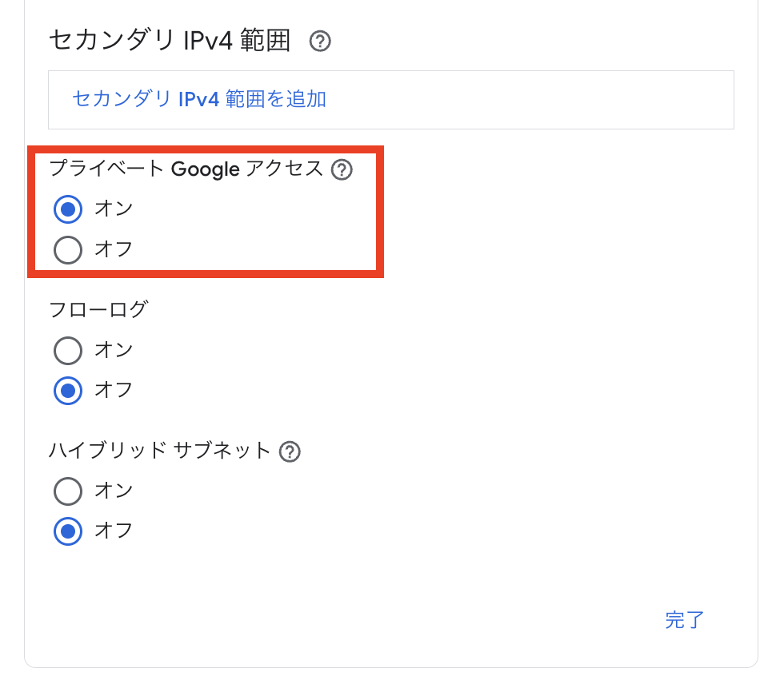Click the フローログ section label
Screen dimensions: 784x684
point(98,309)
